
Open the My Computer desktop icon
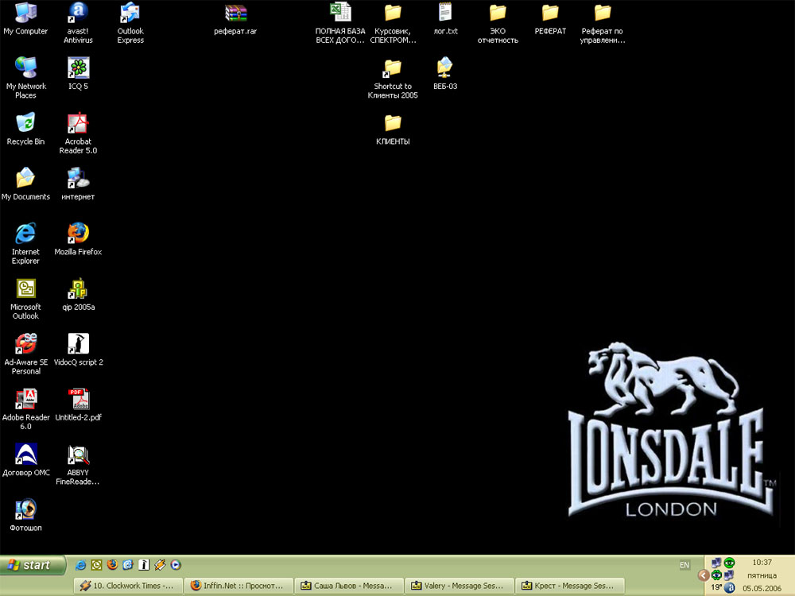[25, 19]
